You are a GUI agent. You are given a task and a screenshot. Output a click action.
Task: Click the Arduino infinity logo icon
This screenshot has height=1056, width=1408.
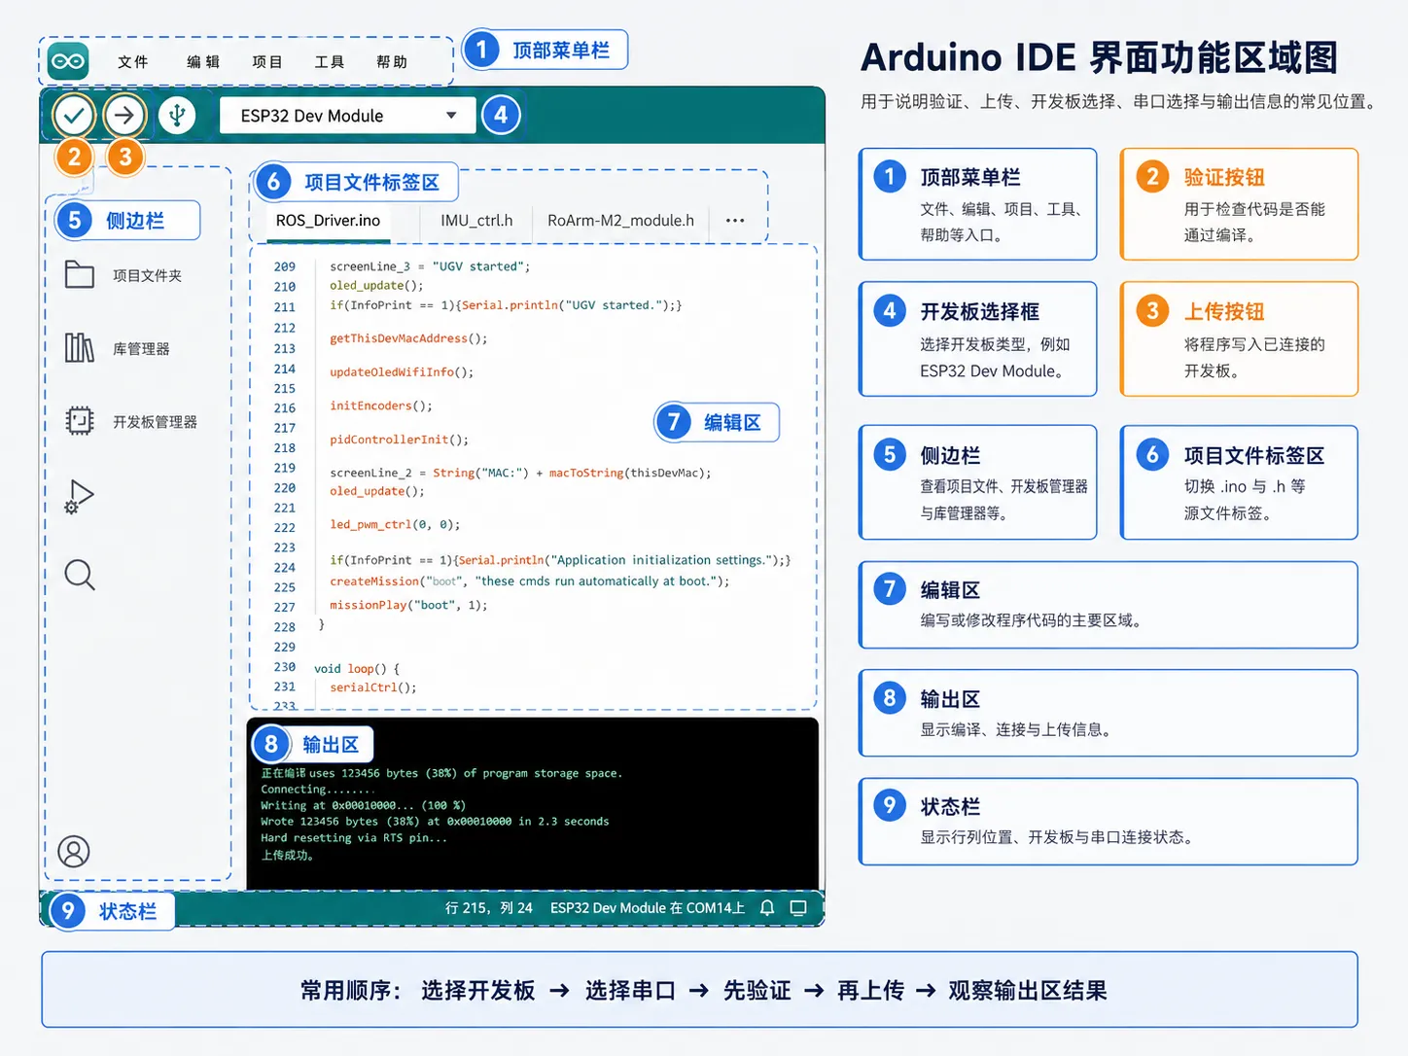click(x=68, y=61)
